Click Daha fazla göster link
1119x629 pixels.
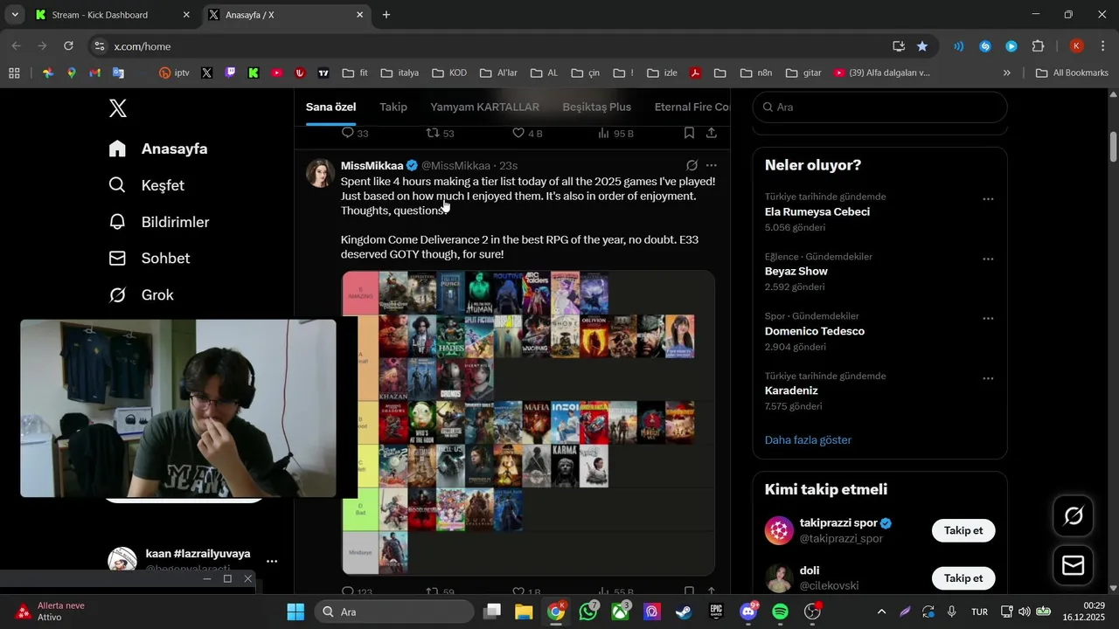tap(808, 439)
